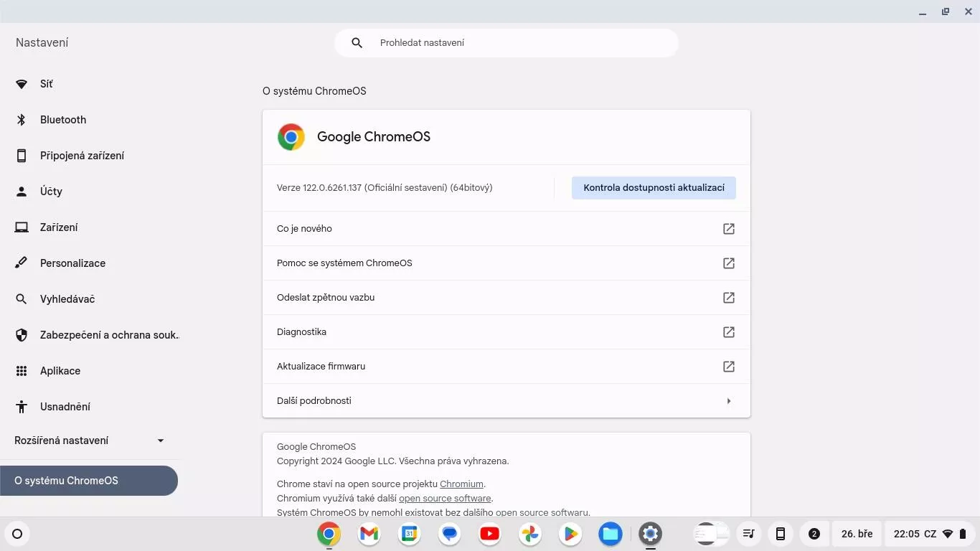Open Aktualizace firmwaru row
The width and height of the screenshot is (980, 551).
click(x=507, y=367)
